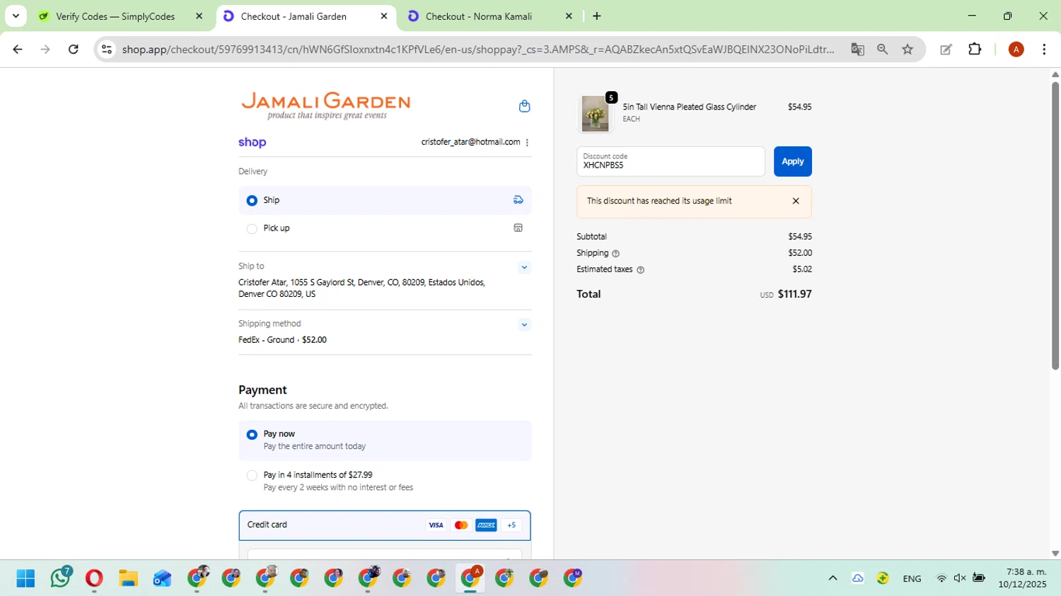Screen dimensions: 1061x596
Task: Close the Checkout - Jamali Garden tab
Action: click(x=384, y=16)
